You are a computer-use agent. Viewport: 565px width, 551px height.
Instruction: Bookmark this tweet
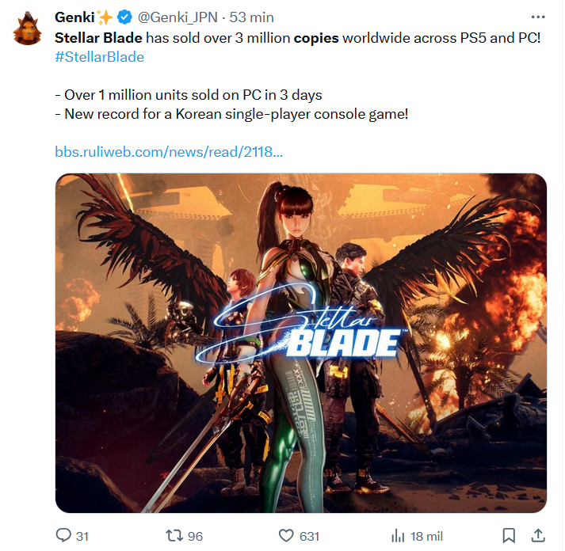(509, 535)
